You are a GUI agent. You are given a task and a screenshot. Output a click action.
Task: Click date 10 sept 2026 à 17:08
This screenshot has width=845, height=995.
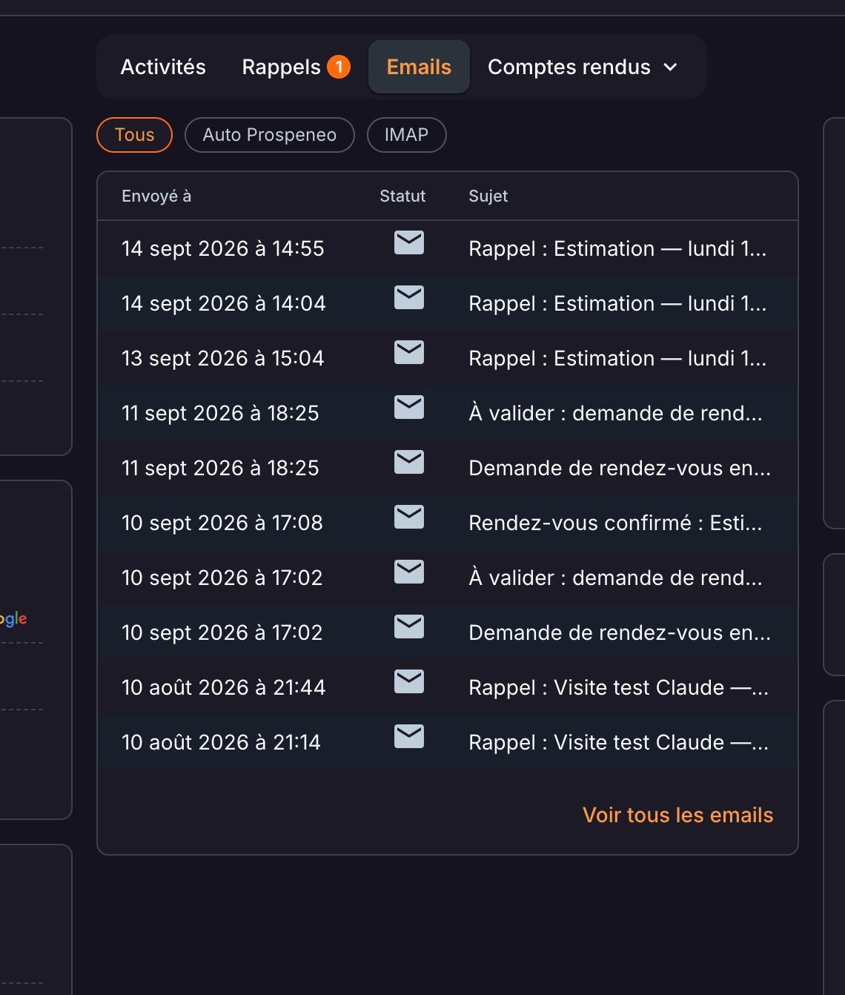(x=222, y=523)
